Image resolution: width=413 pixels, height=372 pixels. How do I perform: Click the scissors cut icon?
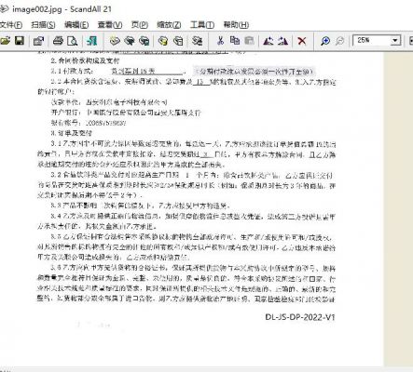pyautogui.click(x=220, y=41)
